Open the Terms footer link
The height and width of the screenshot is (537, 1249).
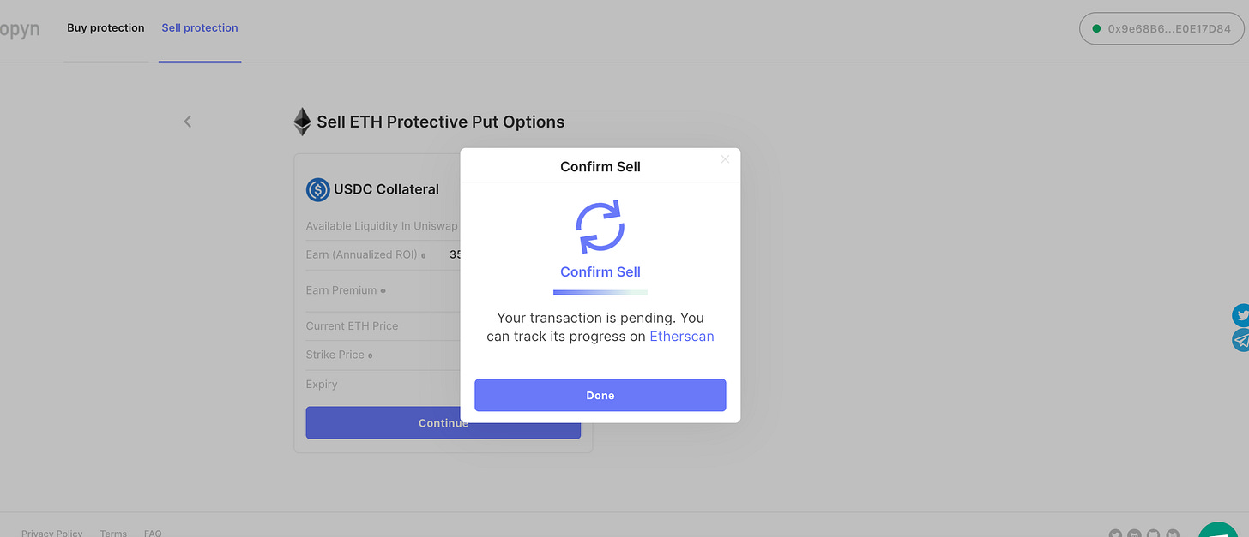tap(113, 533)
